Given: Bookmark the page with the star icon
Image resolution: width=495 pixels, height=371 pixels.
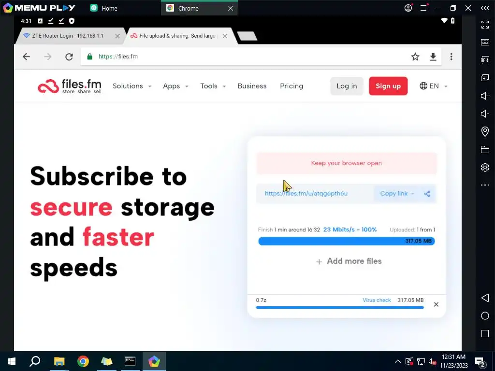Looking at the screenshot, I should pyautogui.click(x=415, y=57).
